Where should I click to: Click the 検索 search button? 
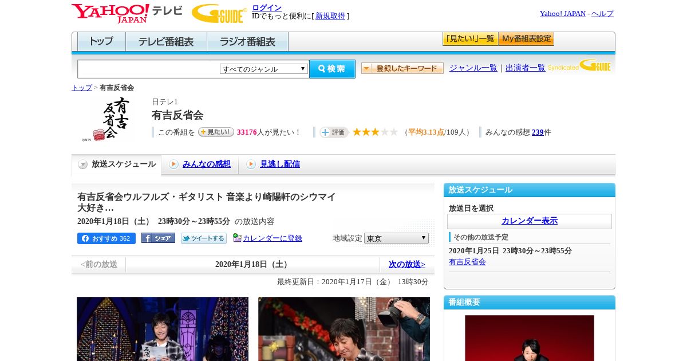332,69
